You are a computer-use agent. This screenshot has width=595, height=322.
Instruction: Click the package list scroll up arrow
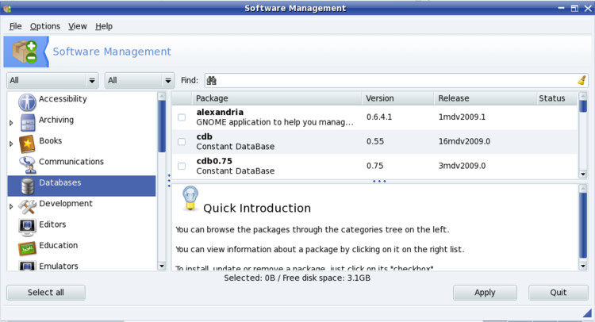(x=583, y=96)
